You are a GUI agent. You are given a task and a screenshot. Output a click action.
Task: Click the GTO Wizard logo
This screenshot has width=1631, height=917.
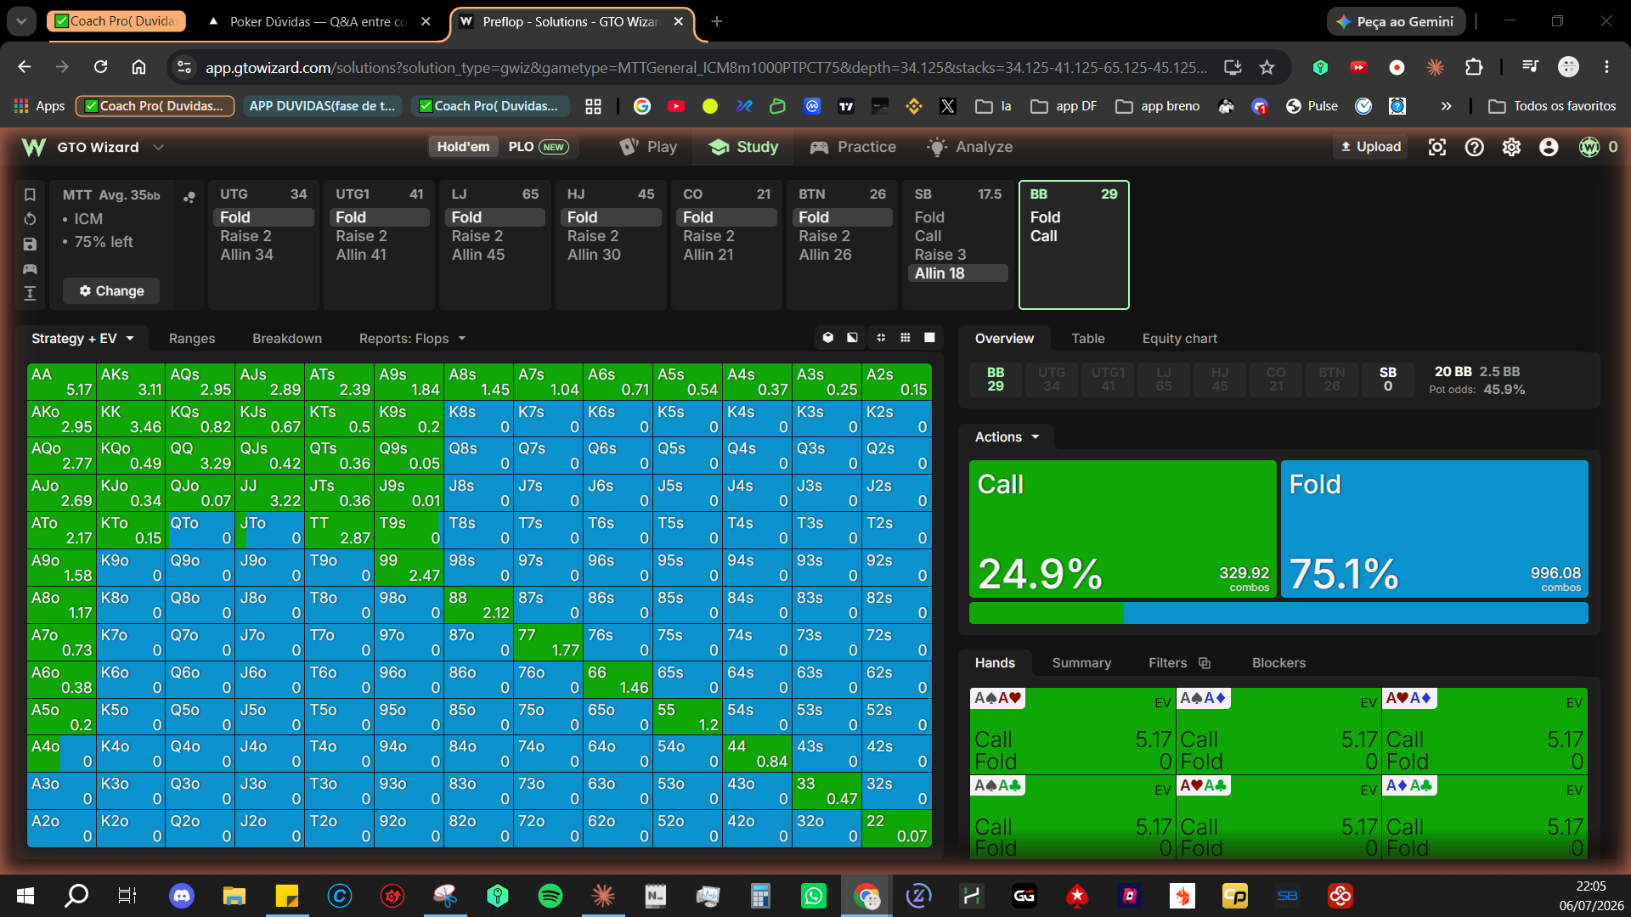pos(34,148)
